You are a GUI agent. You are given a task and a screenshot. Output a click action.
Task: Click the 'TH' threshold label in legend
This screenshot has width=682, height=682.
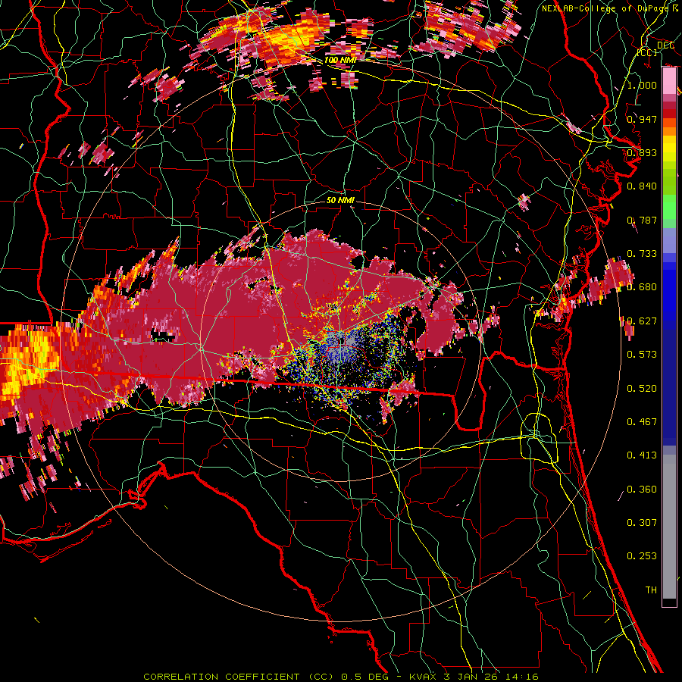click(651, 590)
